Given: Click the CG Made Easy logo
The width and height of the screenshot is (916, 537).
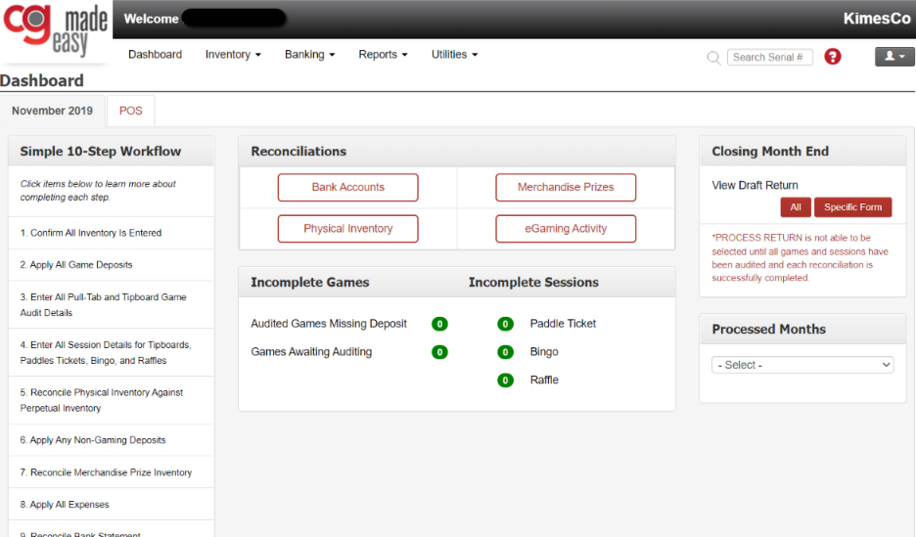Looking at the screenshot, I should pos(56,30).
